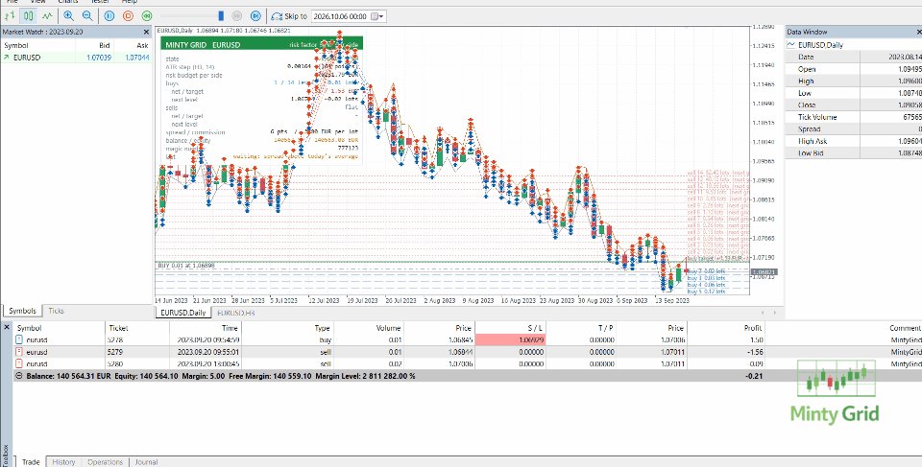Click the speed slider handle
The height and width of the screenshot is (467, 922).
pos(221,16)
